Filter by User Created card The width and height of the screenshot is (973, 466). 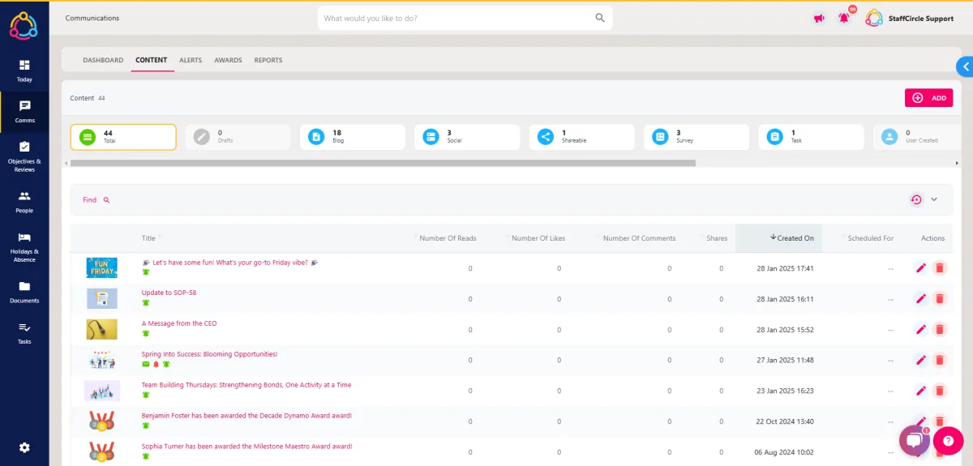[x=917, y=137]
